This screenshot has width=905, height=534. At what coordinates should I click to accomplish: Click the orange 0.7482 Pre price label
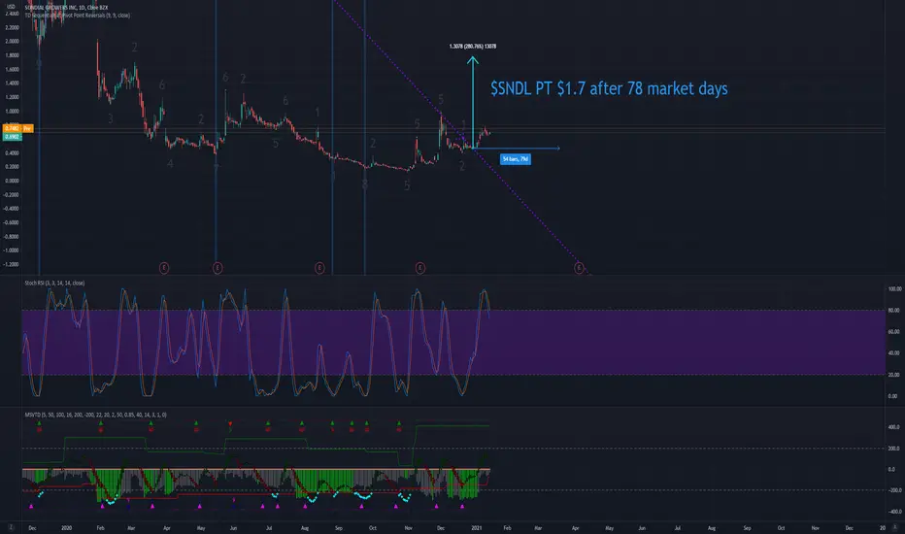(17, 128)
